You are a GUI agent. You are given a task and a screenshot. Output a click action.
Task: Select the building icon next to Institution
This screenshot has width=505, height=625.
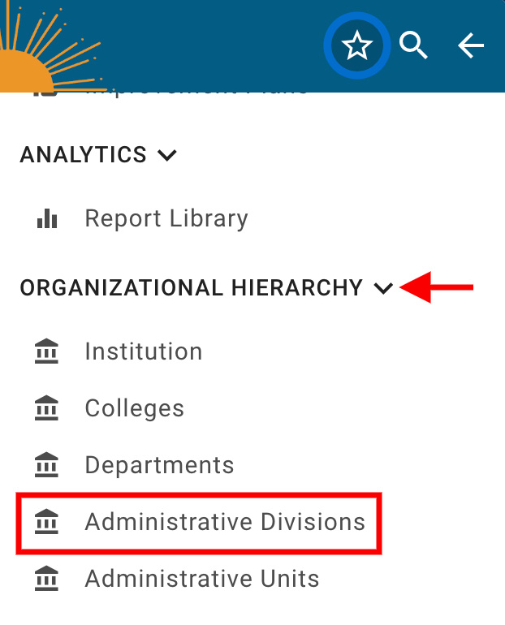click(x=47, y=351)
